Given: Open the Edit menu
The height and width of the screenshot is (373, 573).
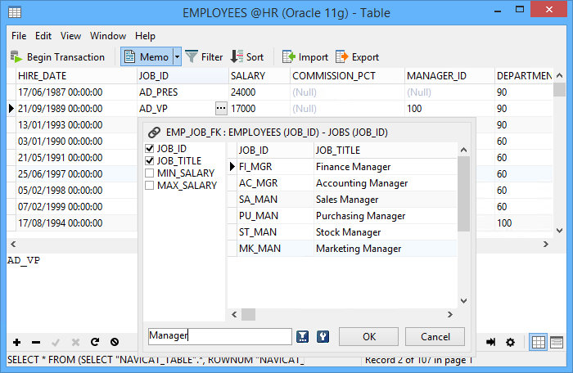Looking at the screenshot, I should coord(43,36).
